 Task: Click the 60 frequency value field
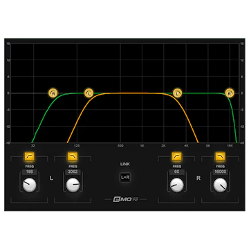(x=177, y=172)
